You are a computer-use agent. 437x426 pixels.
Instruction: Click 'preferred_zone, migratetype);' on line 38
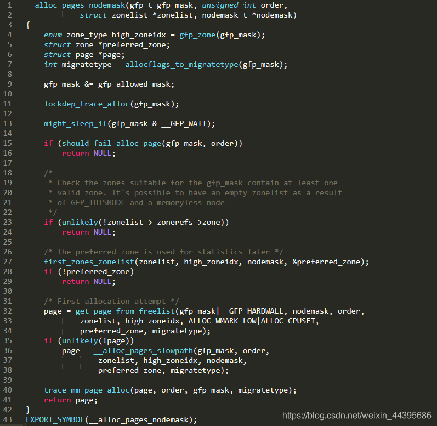(x=163, y=370)
